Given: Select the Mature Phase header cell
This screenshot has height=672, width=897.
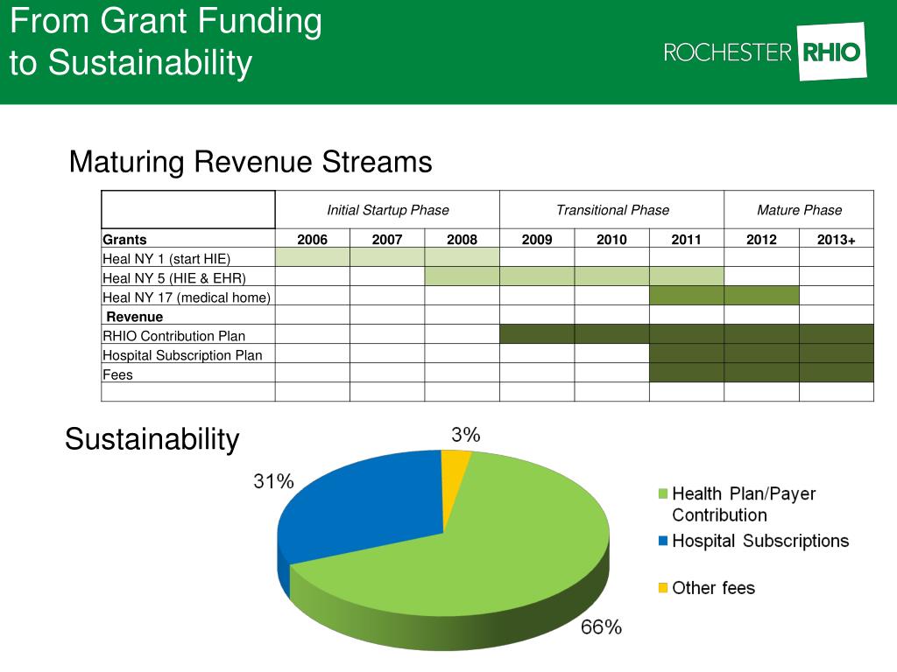Looking at the screenshot, I should click(x=799, y=210).
